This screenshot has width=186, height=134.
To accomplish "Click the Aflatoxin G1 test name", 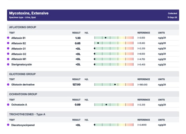I will (x=18, y=49).
